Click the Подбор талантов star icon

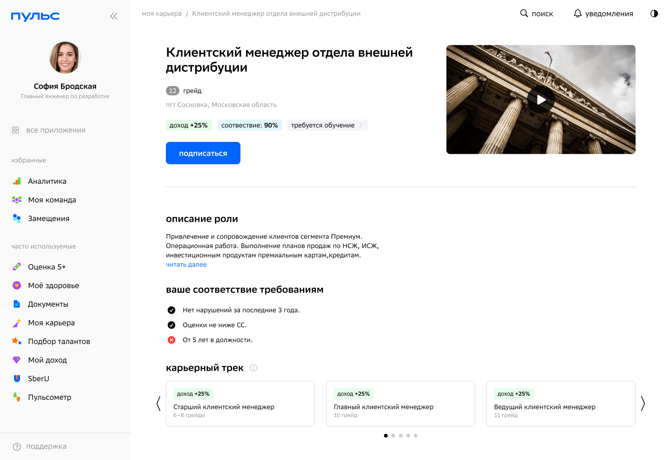point(17,341)
